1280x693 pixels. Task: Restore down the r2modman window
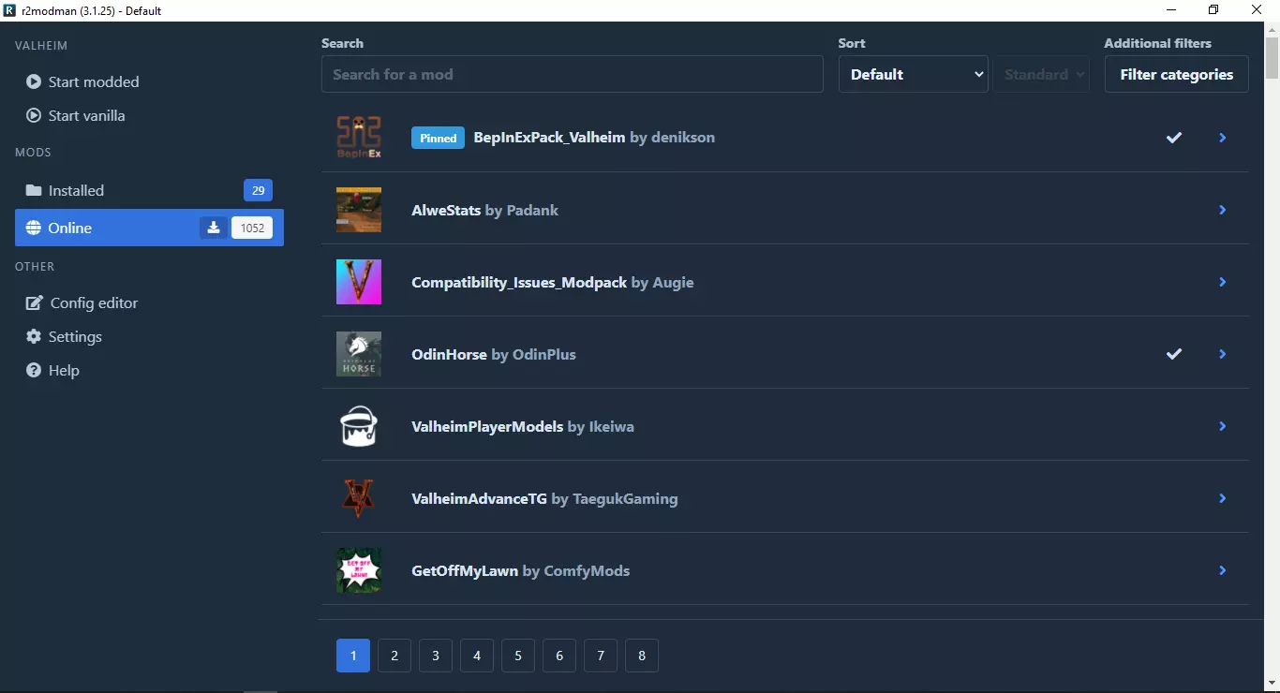[1214, 10]
